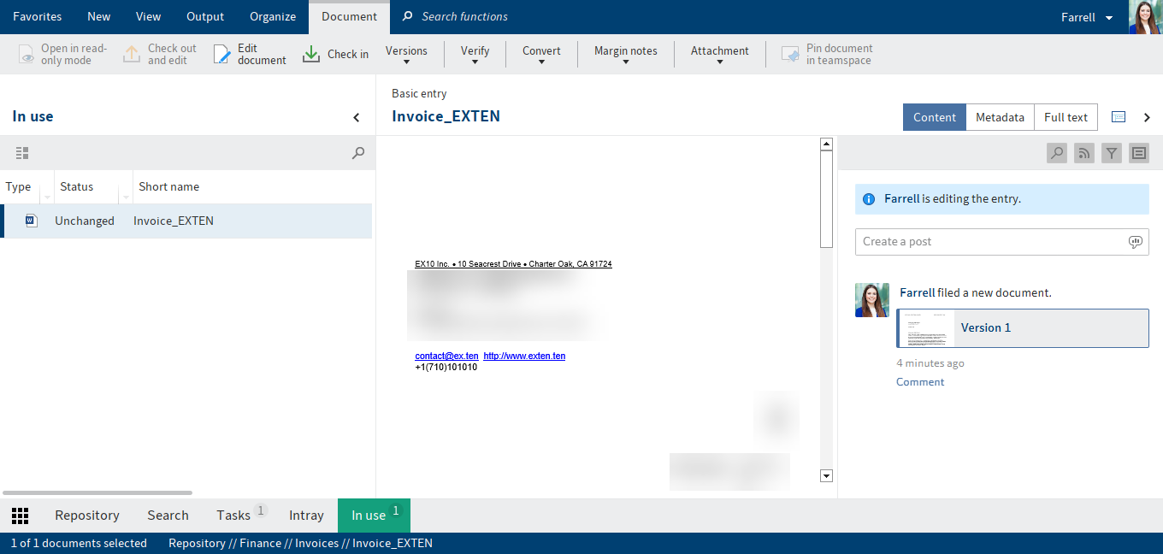1163x554 pixels.
Task: Click the Edit document pencil icon
Action: click(222, 54)
